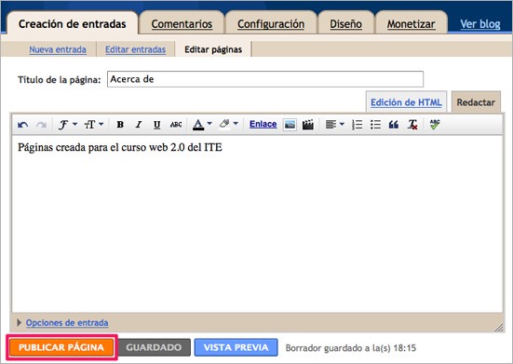This screenshot has width=513, height=364.
Task: Expand Opciones de entrada
Action: click(x=67, y=323)
